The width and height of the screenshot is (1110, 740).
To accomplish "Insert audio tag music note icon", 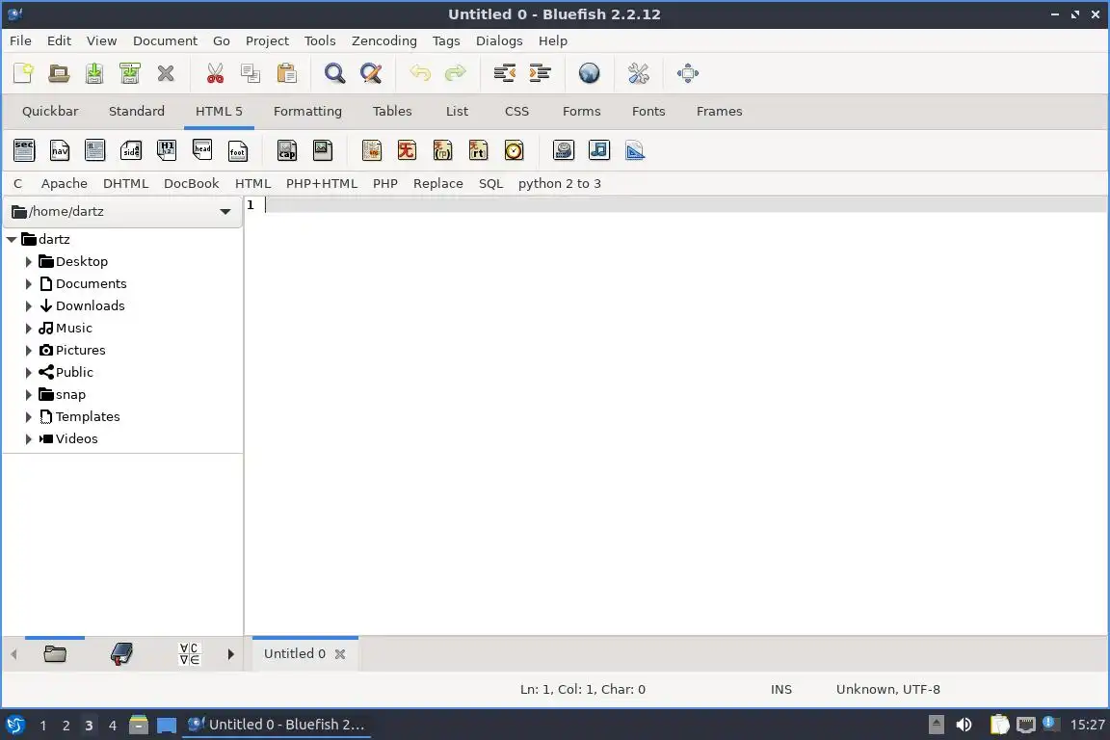I will click(x=599, y=150).
